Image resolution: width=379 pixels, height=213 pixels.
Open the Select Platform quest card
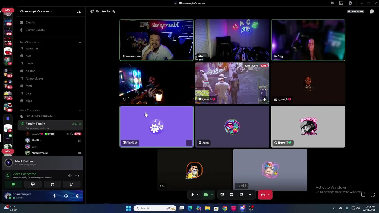(43, 163)
